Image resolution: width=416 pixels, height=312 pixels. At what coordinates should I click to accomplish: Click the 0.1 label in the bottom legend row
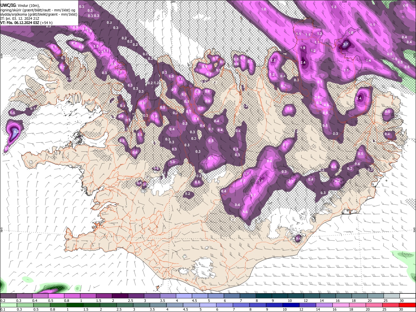coord(3,310)
